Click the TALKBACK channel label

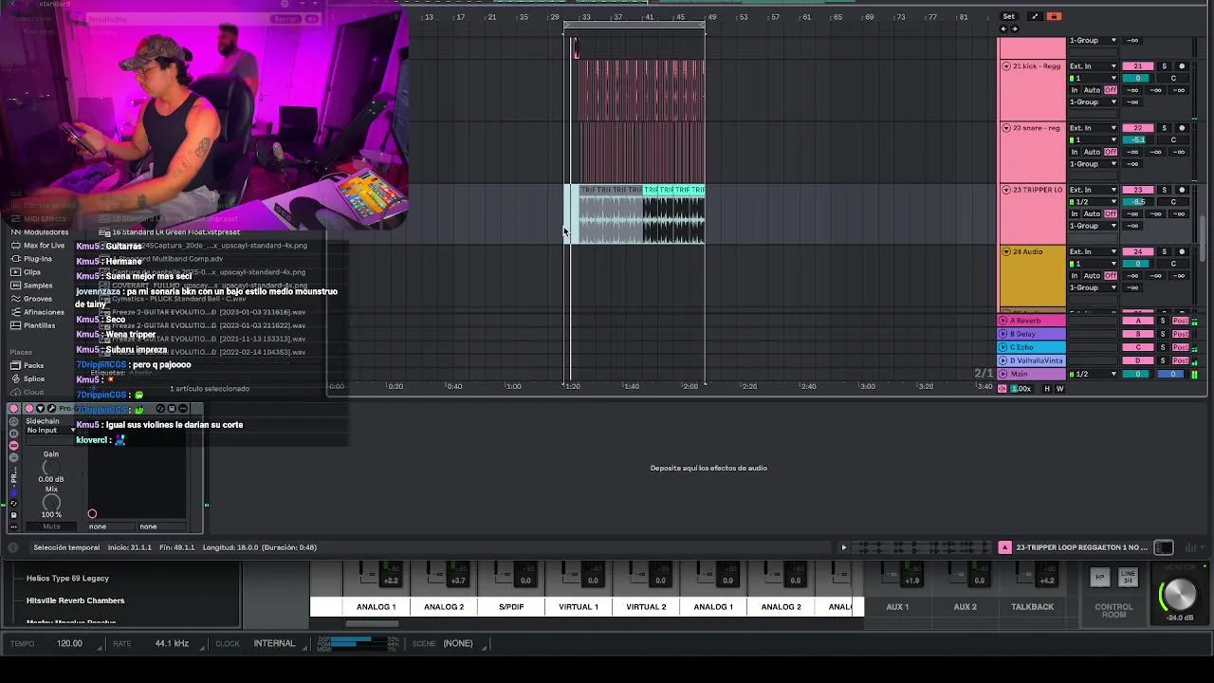point(1032,606)
